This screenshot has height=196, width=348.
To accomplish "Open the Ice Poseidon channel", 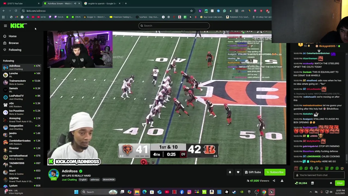I will 21,112.
